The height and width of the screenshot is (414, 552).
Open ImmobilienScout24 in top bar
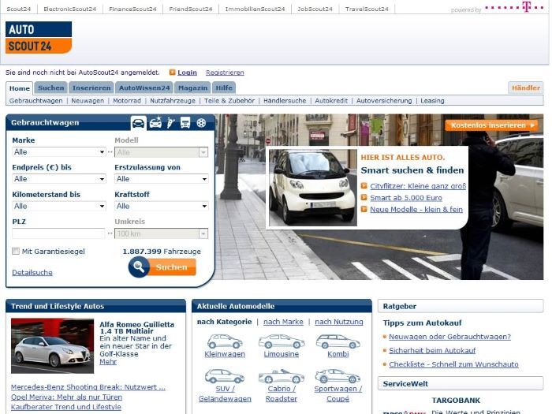point(255,9)
